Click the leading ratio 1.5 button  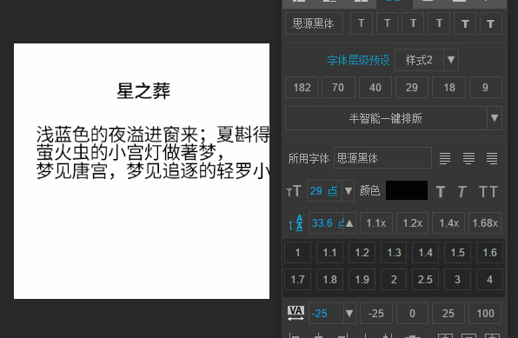coord(457,253)
